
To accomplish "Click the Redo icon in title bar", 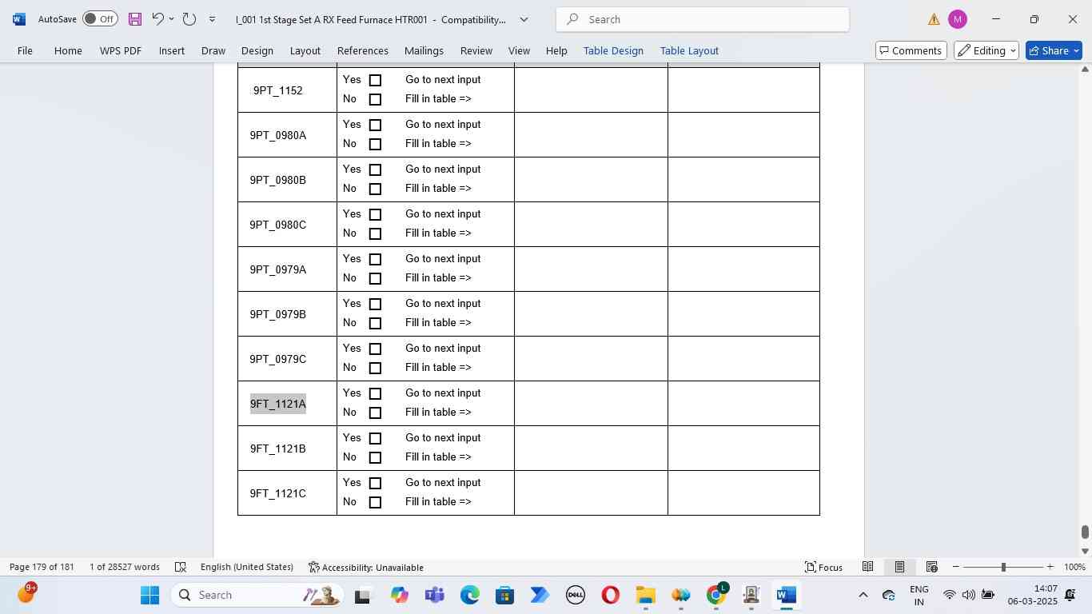I will 189,19.
